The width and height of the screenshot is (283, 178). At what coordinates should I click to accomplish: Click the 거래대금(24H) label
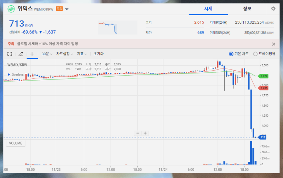point(220,33)
